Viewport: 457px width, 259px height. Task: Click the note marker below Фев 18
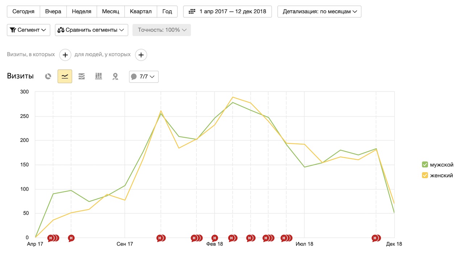pyautogui.click(x=215, y=238)
